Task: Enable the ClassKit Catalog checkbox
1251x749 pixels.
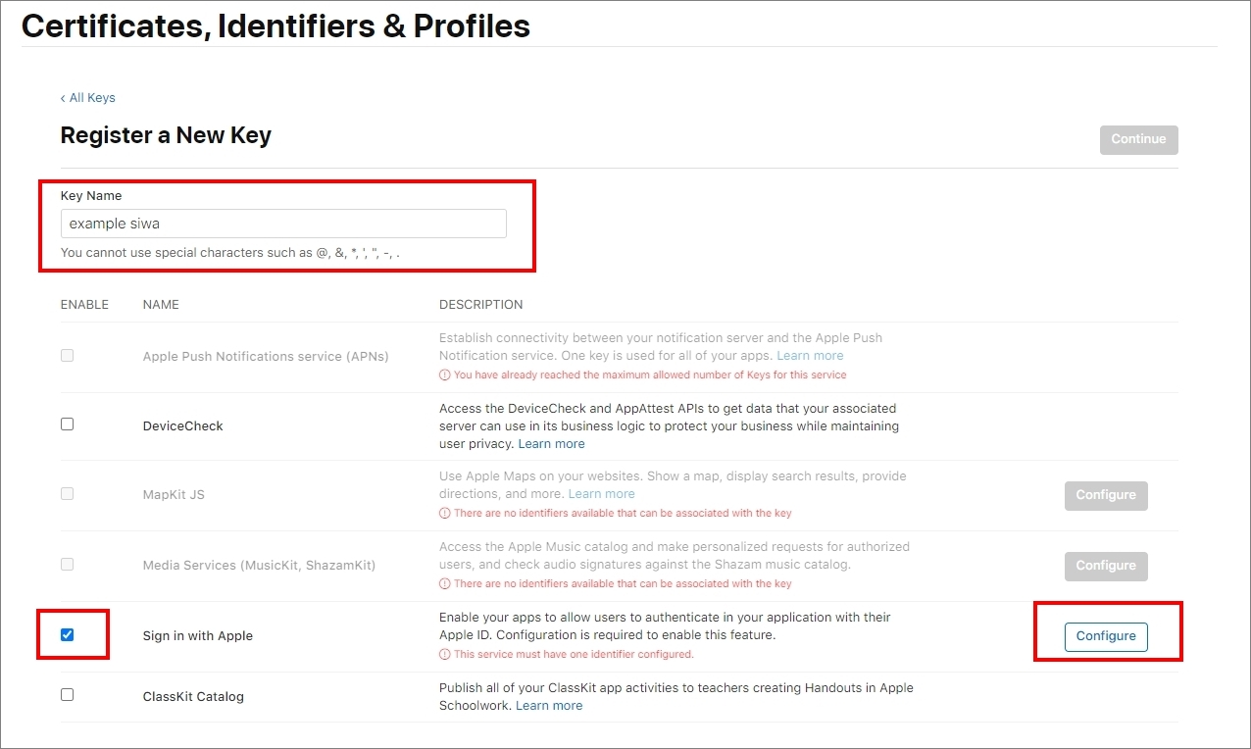Action: [67, 695]
